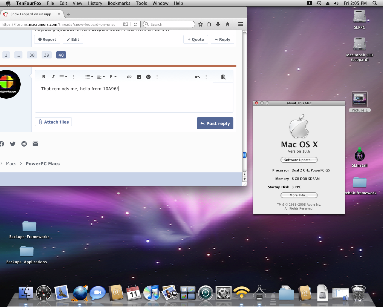Viewport: 383px width, 307px height.
Task: Go to thread page 39
Action: (47, 55)
